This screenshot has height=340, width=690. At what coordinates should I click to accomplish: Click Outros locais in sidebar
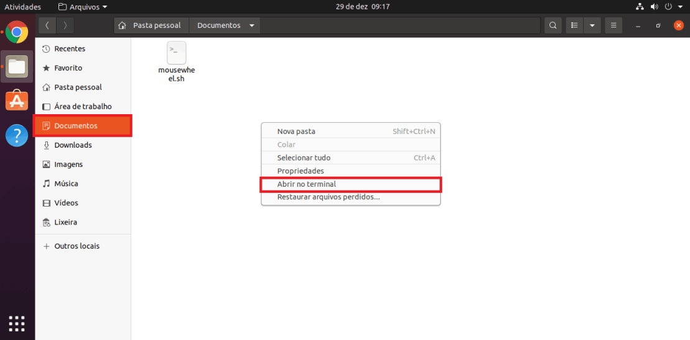point(83,246)
